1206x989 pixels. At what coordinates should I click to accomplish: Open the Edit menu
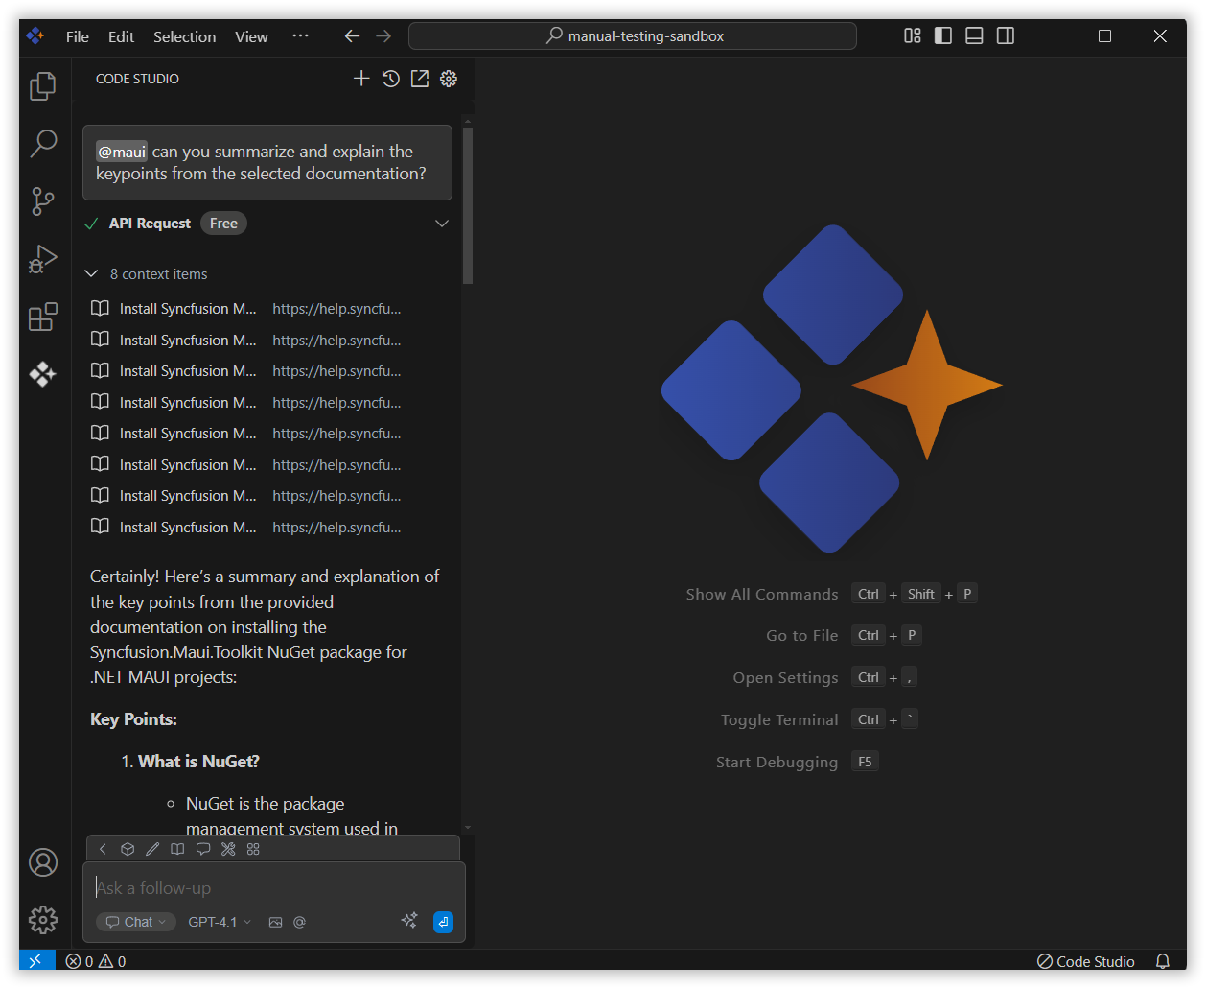tap(121, 36)
